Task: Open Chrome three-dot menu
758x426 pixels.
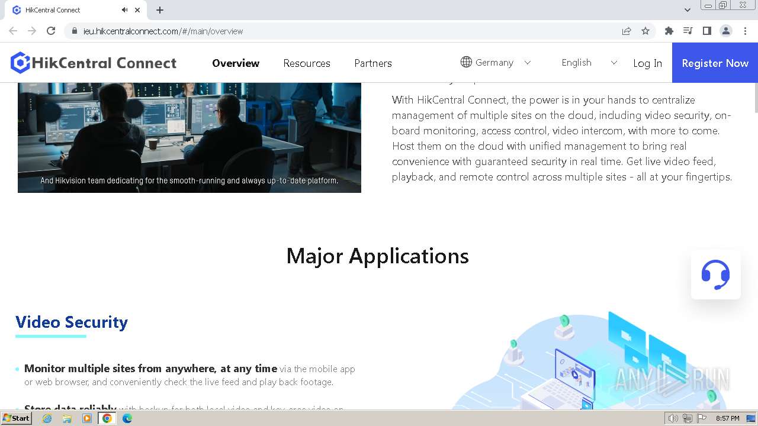Action: pyautogui.click(x=745, y=31)
